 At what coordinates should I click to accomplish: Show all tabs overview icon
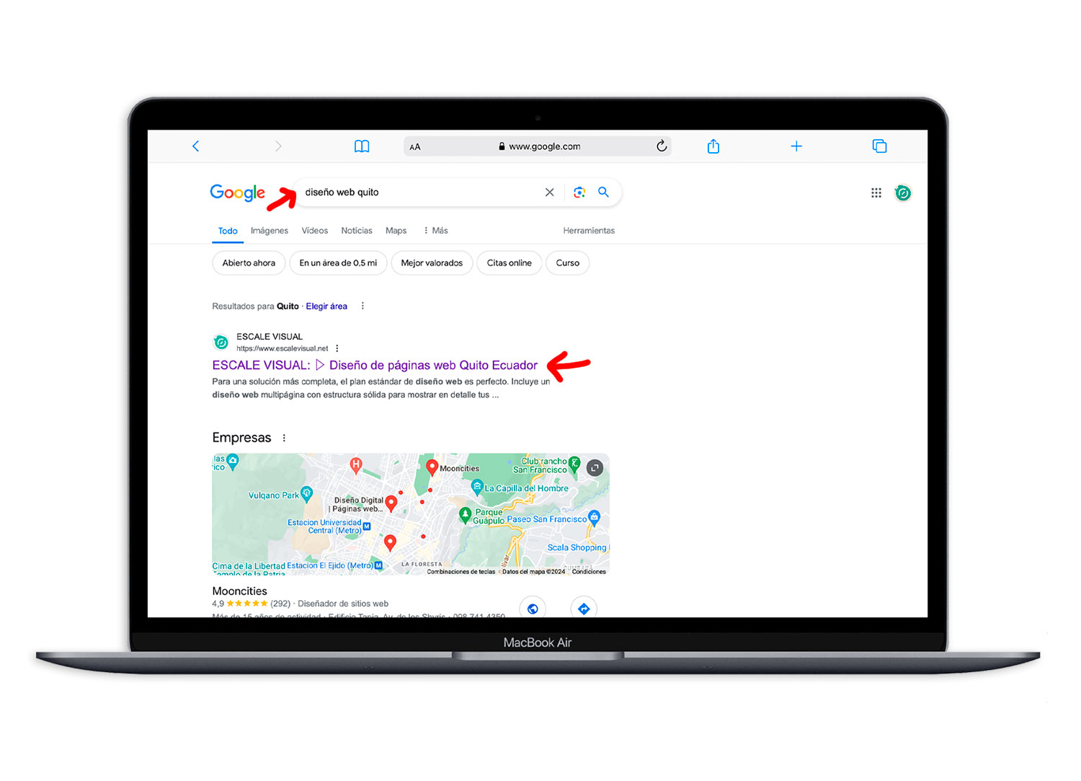click(x=879, y=146)
